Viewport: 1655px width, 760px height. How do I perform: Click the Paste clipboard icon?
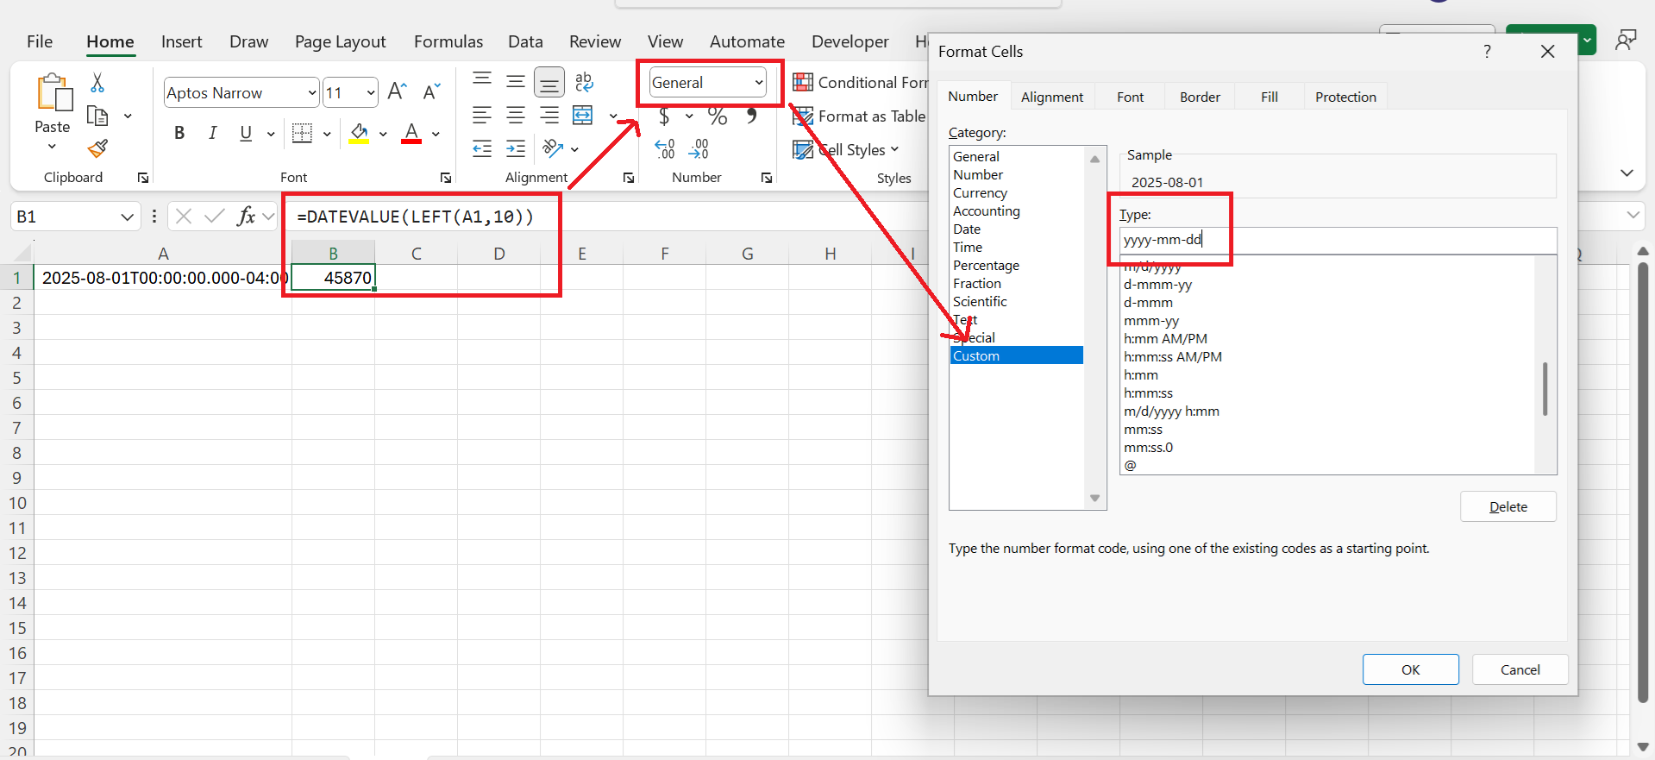[54, 92]
